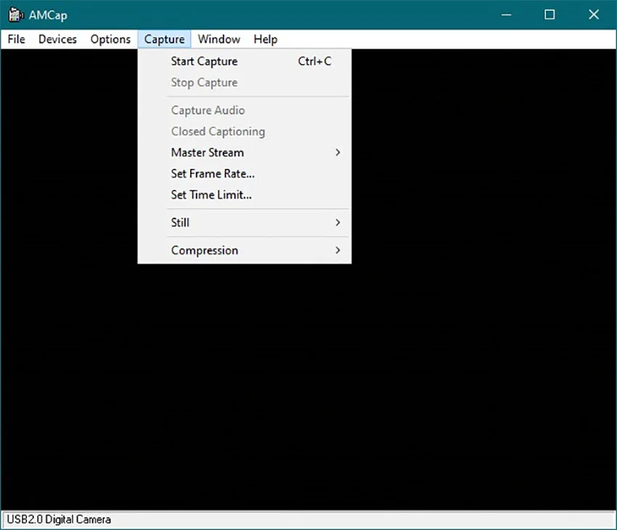
Task: Choose Start Capture from the menu
Action: [x=204, y=62]
